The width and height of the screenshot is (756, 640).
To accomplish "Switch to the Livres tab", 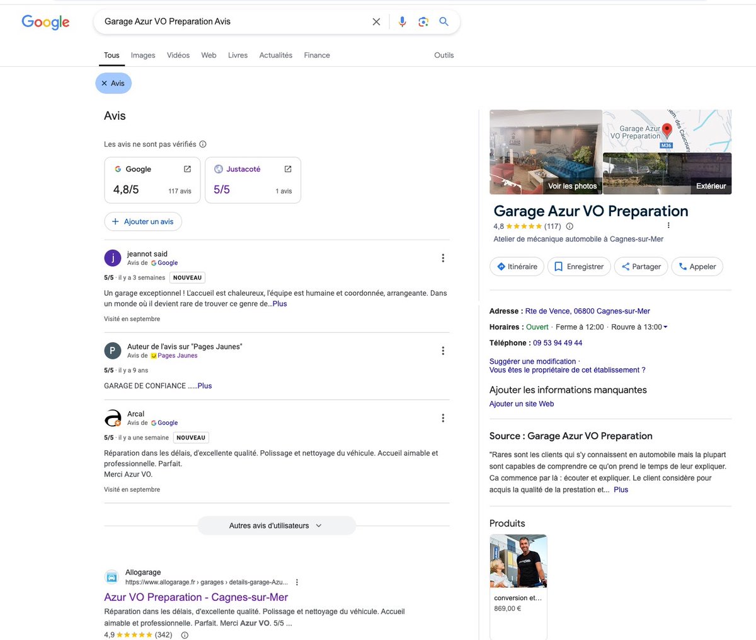I will click(x=238, y=55).
